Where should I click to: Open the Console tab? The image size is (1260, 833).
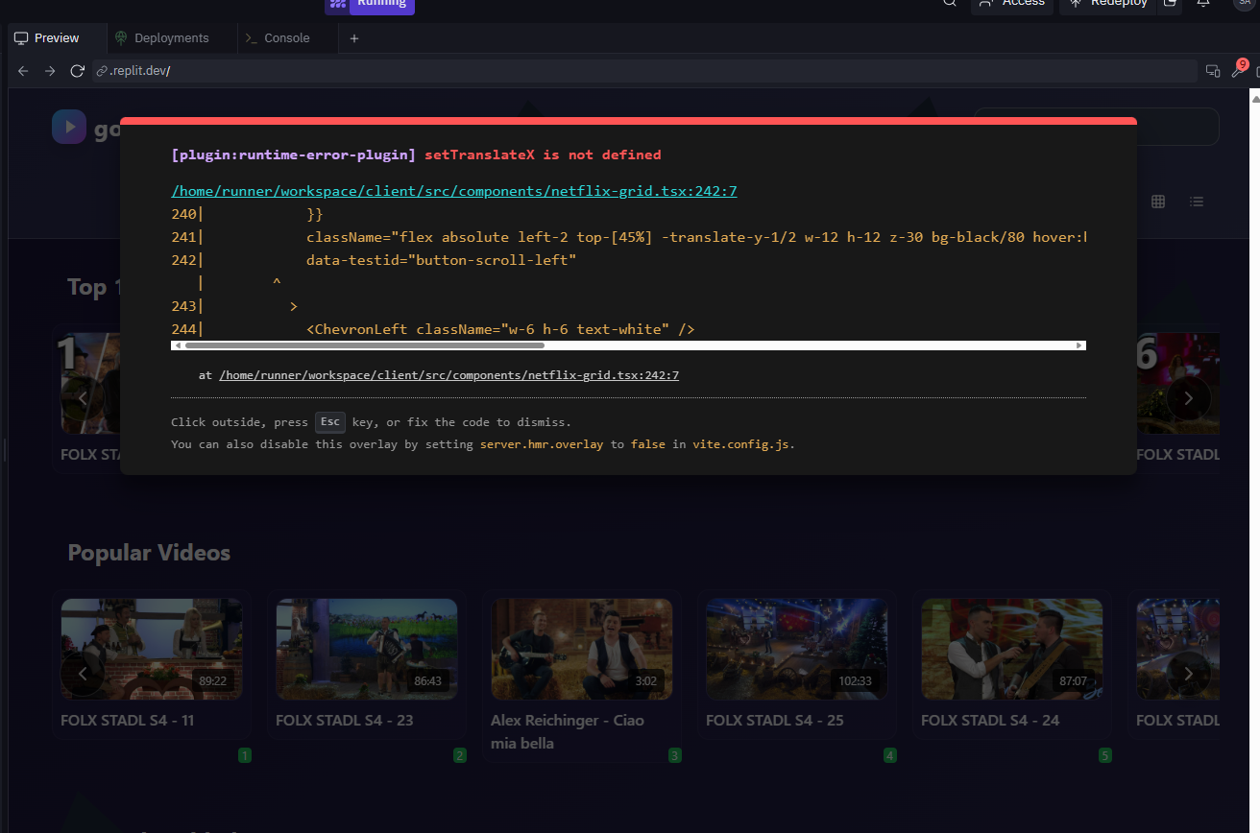pyautogui.click(x=278, y=38)
